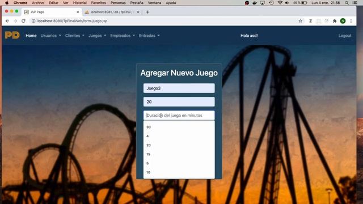Focus the Duración del juego field
363x204 pixels.
179,116
